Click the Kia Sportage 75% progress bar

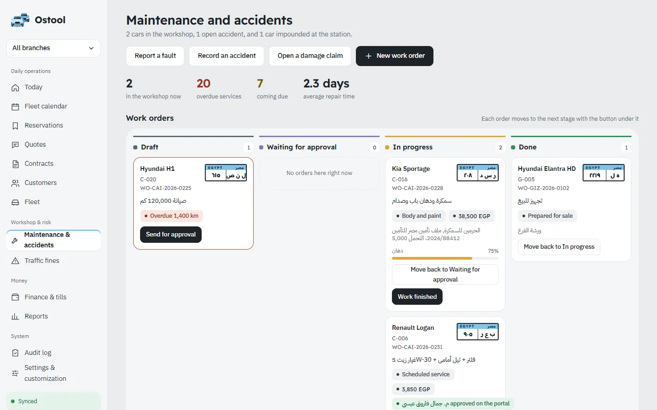[445, 258]
